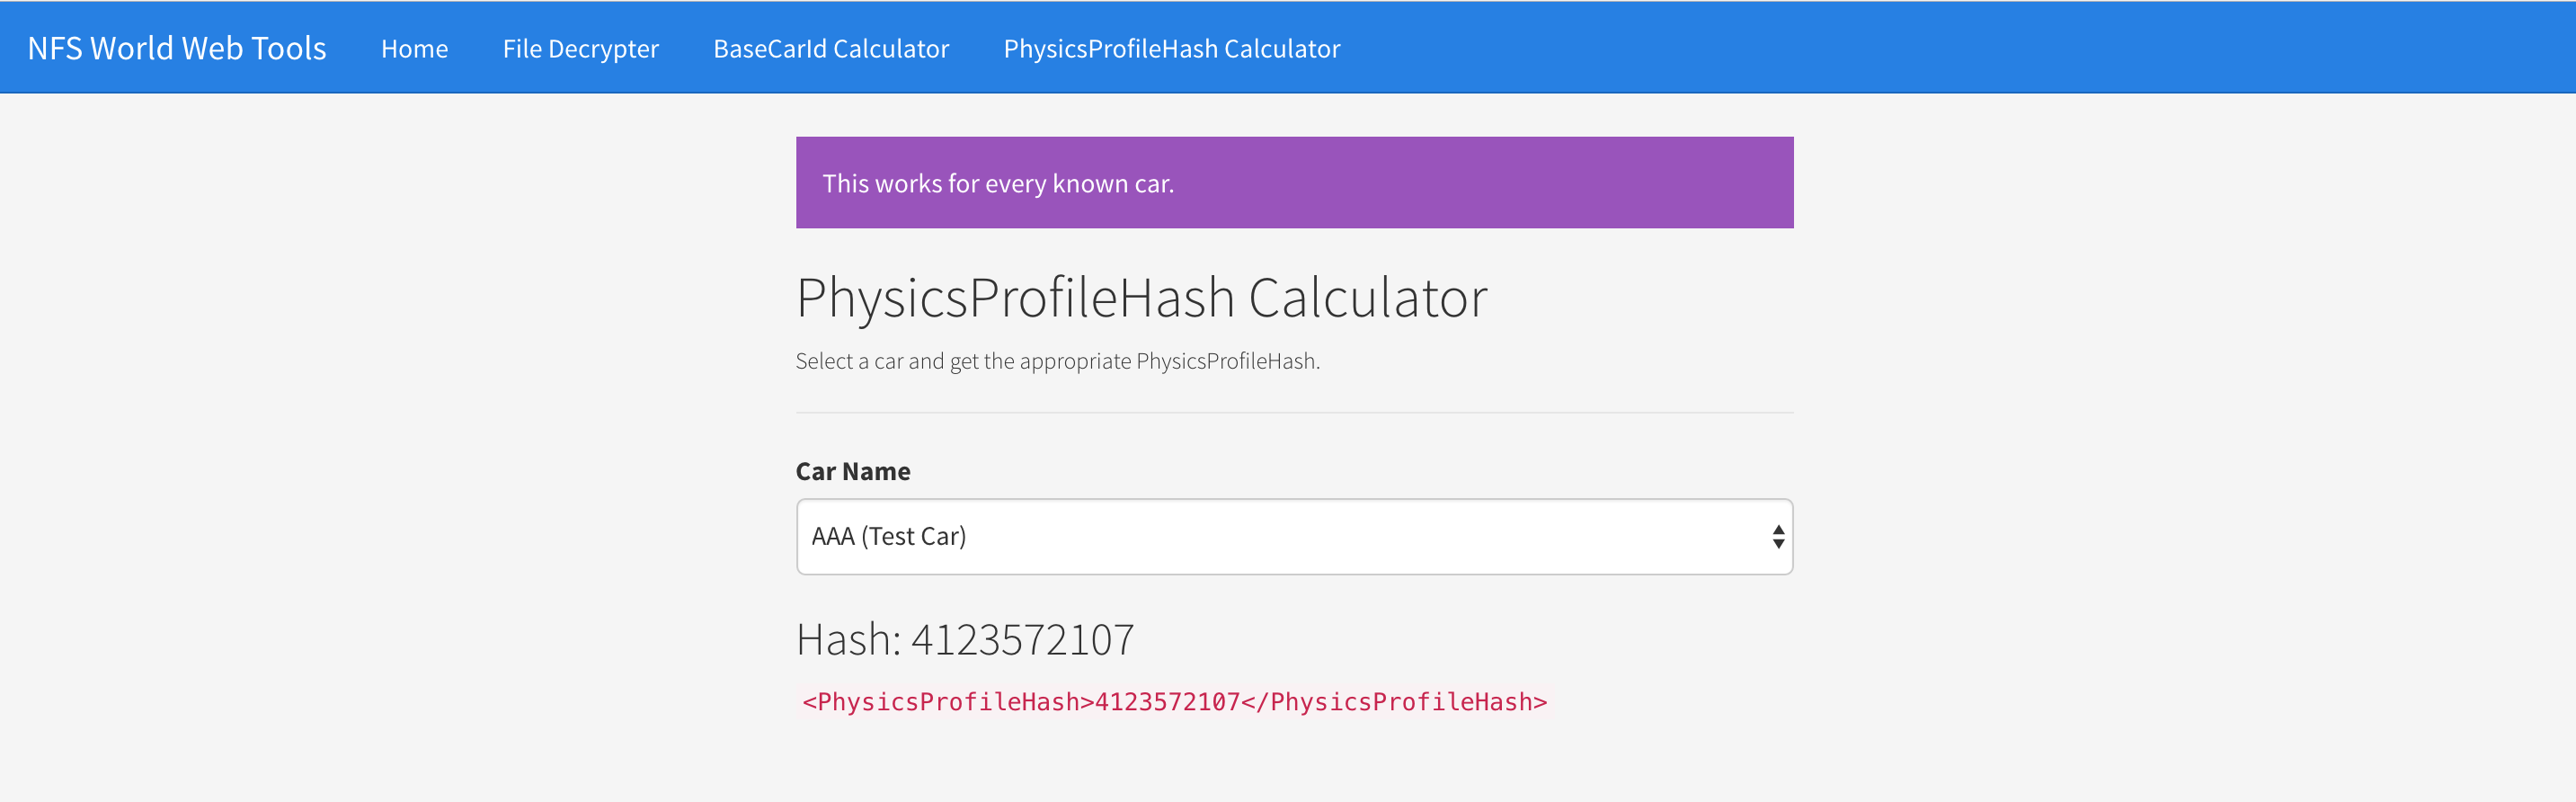Open the BaseCarId Calculator page

pyautogui.click(x=831, y=48)
